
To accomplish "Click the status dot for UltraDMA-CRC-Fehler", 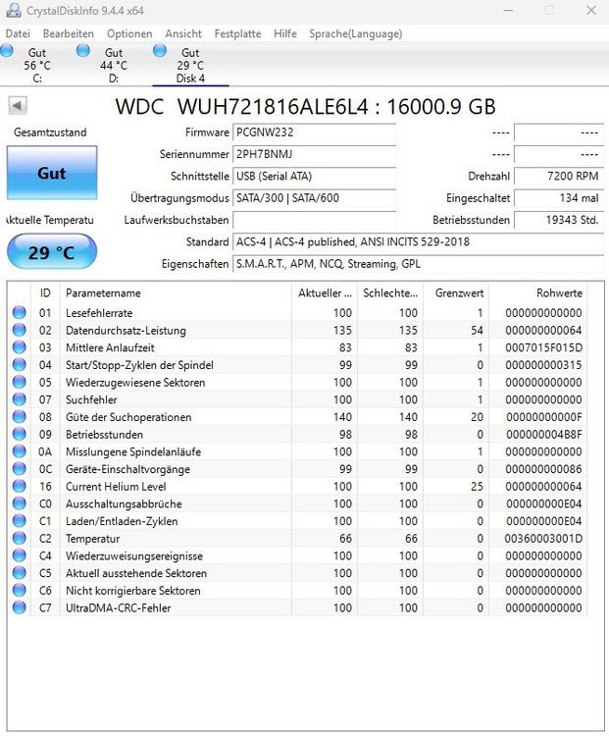I will pos(20,607).
